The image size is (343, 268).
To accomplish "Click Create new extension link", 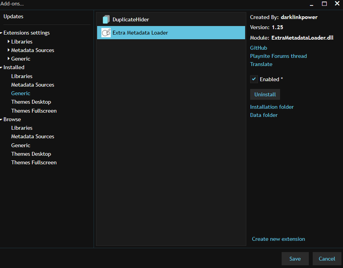I will tap(278, 239).
